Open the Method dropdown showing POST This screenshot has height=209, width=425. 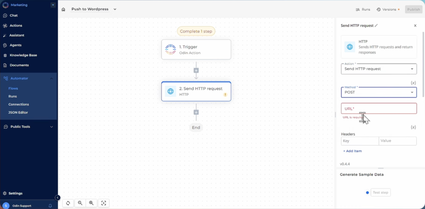tap(379, 92)
